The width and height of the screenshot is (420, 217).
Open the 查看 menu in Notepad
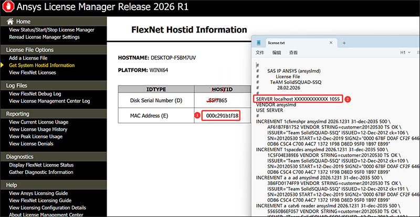293,53
